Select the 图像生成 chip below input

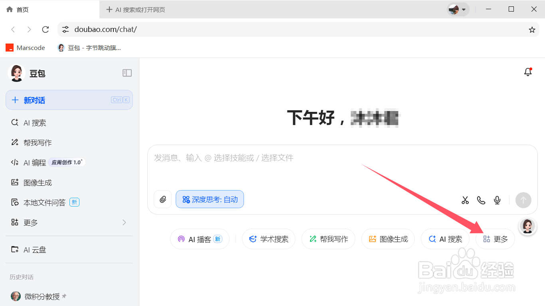click(x=388, y=239)
